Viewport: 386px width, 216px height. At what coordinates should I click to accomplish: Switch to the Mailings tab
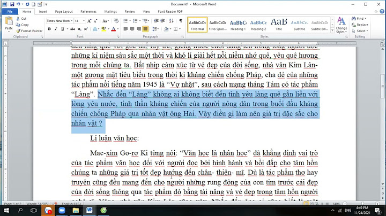110,12
